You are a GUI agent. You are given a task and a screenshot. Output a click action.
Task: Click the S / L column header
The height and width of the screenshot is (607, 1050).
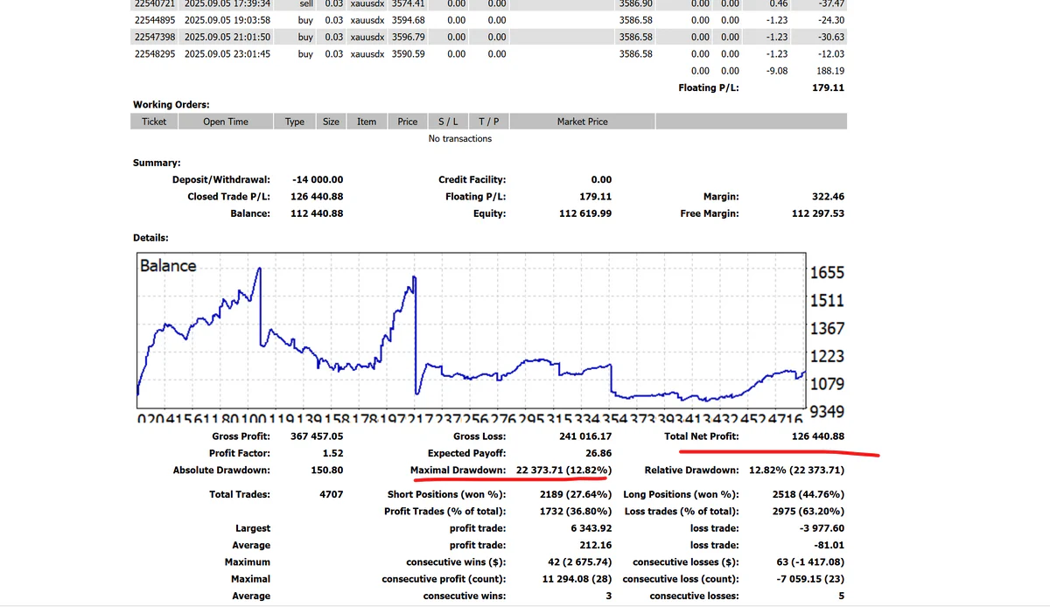point(448,122)
